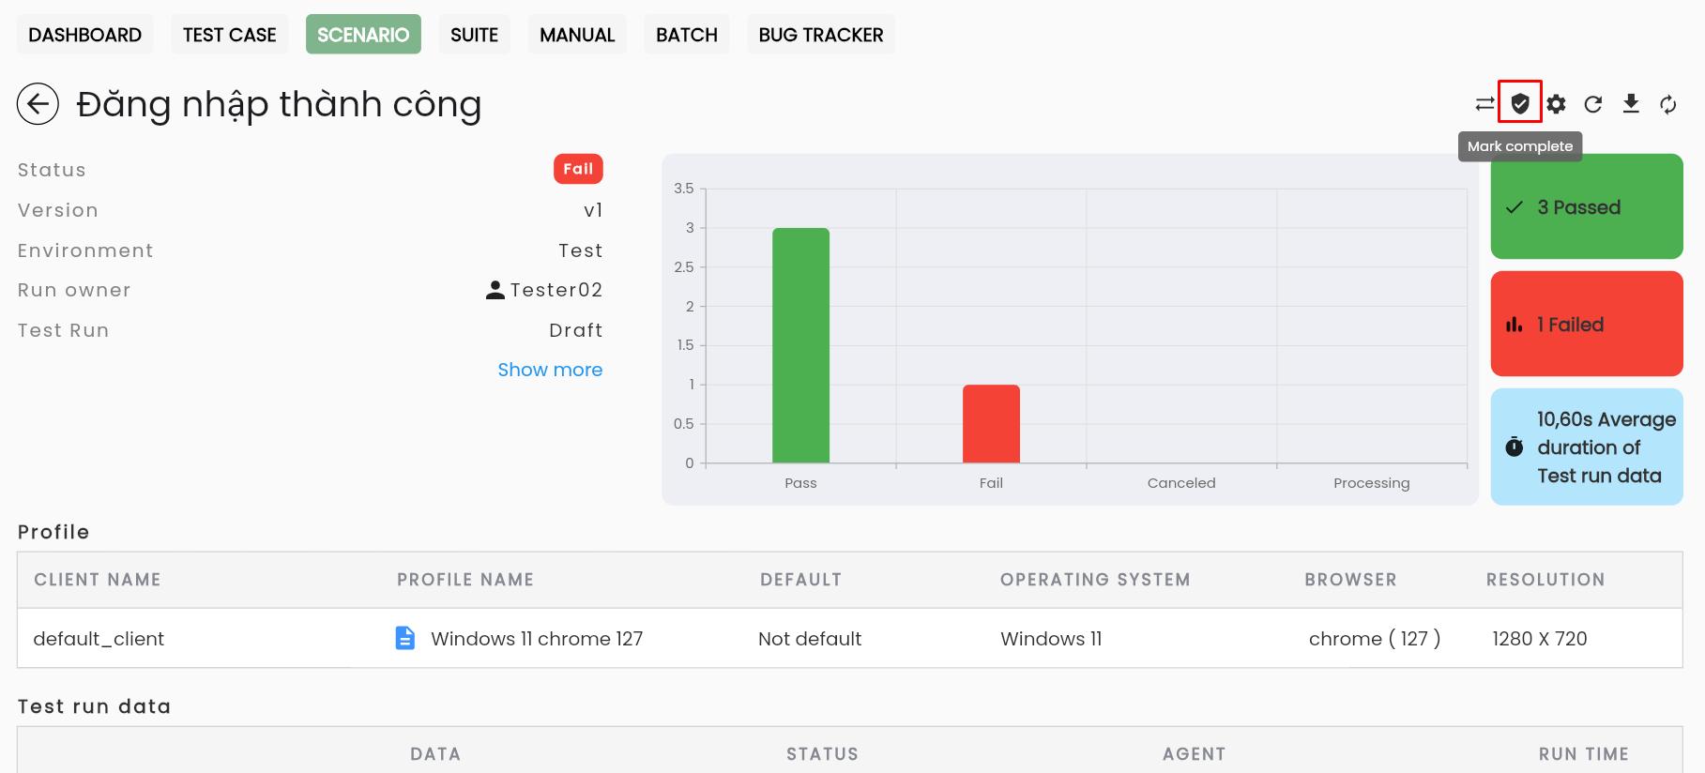The image size is (1705, 773).
Task: Open the DASHBOARD tab
Action: tap(85, 35)
